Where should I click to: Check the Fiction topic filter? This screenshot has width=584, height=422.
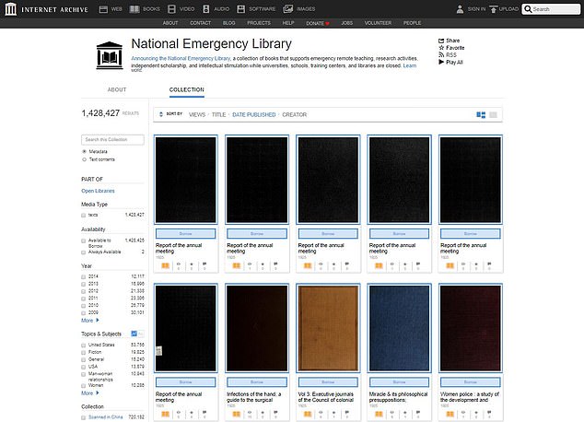click(84, 352)
